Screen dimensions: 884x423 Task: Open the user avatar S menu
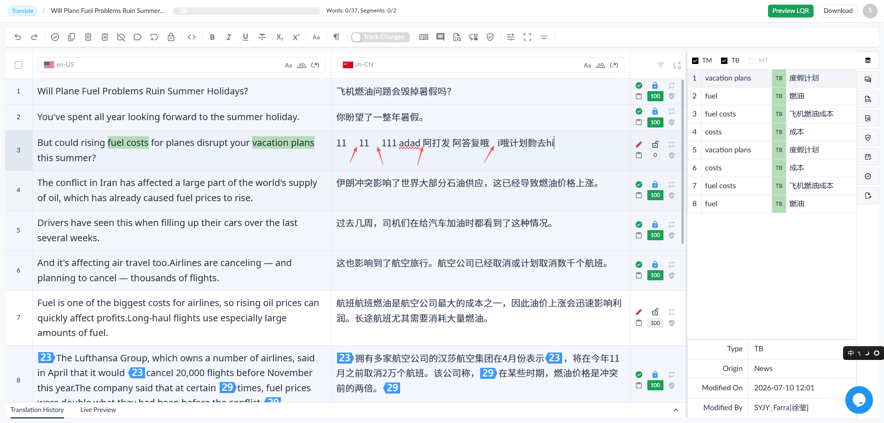tap(870, 11)
